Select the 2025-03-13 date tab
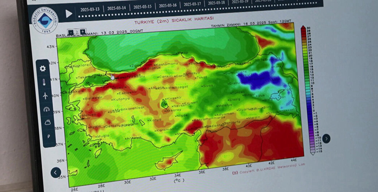The height and width of the screenshot is (192, 378). tap(90, 10)
